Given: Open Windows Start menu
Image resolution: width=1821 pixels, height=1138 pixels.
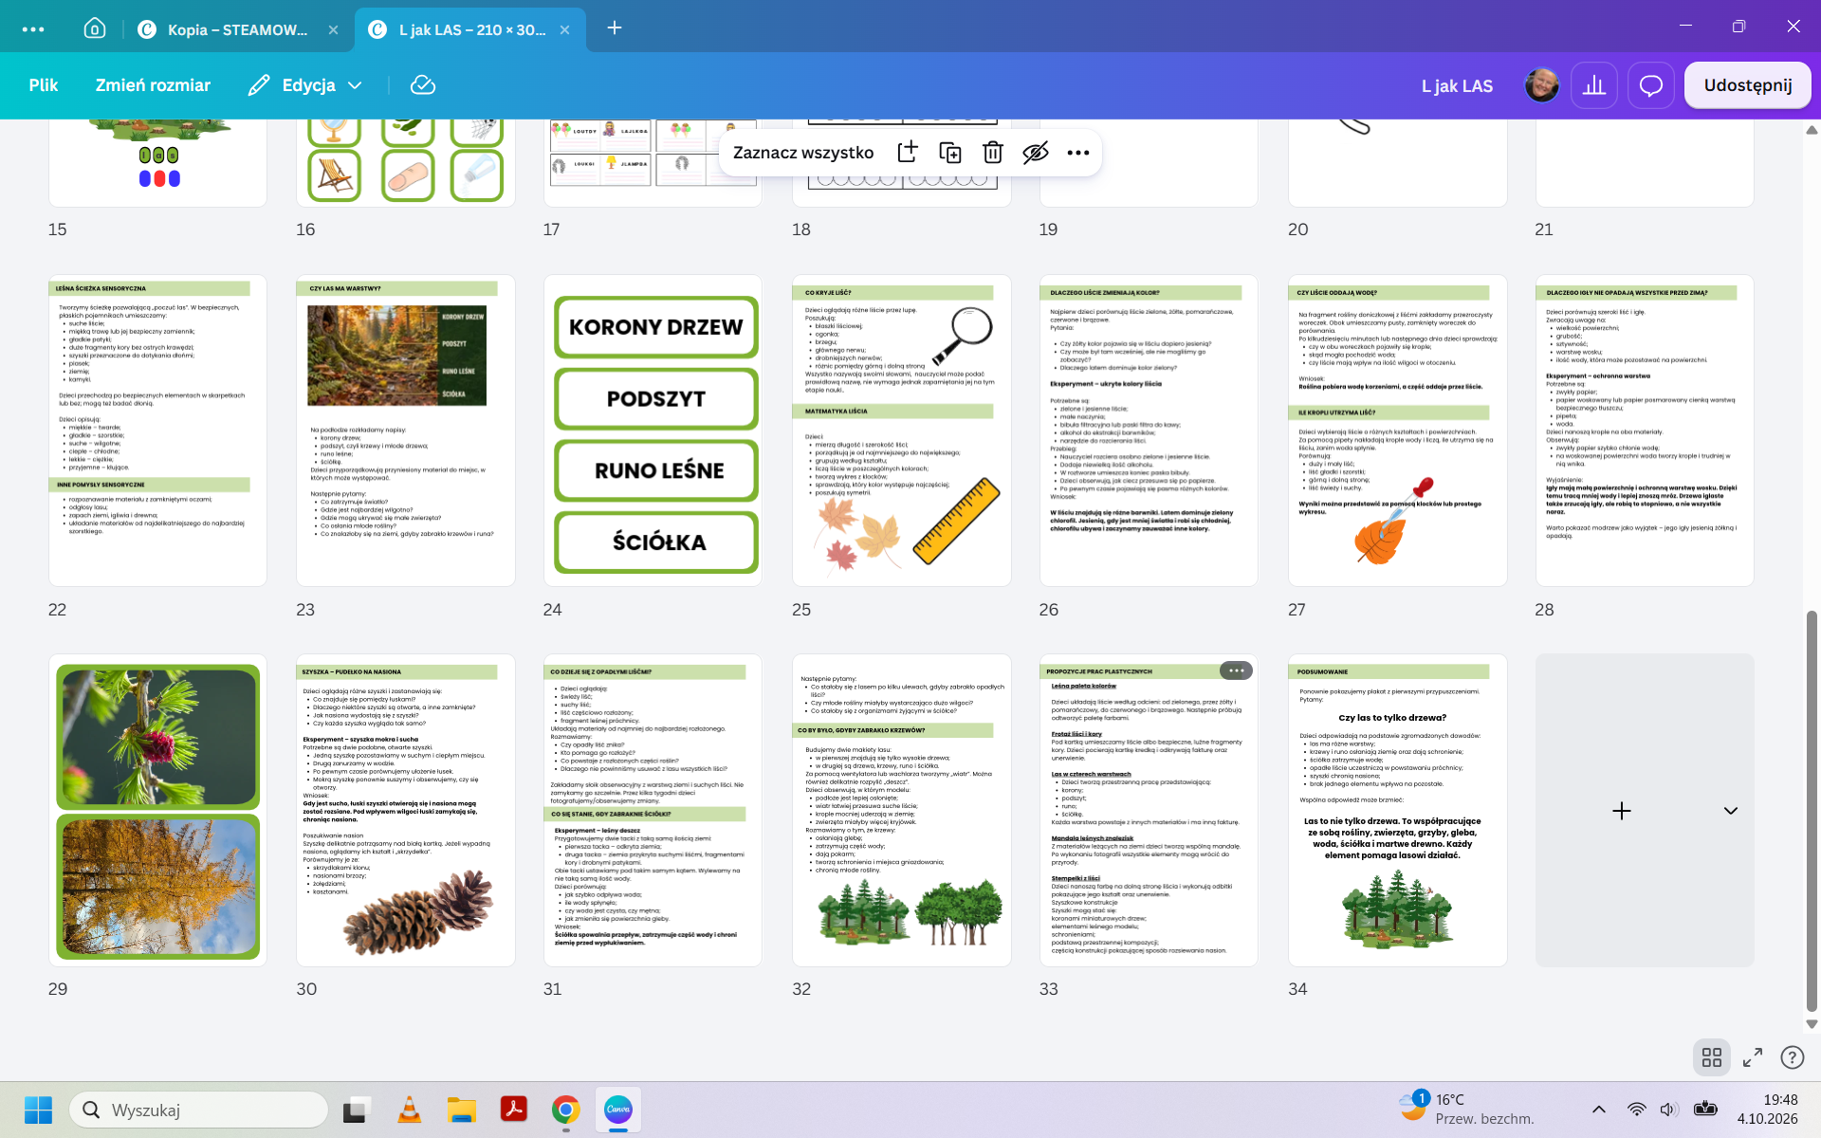Looking at the screenshot, I should tap(38, 1110).
